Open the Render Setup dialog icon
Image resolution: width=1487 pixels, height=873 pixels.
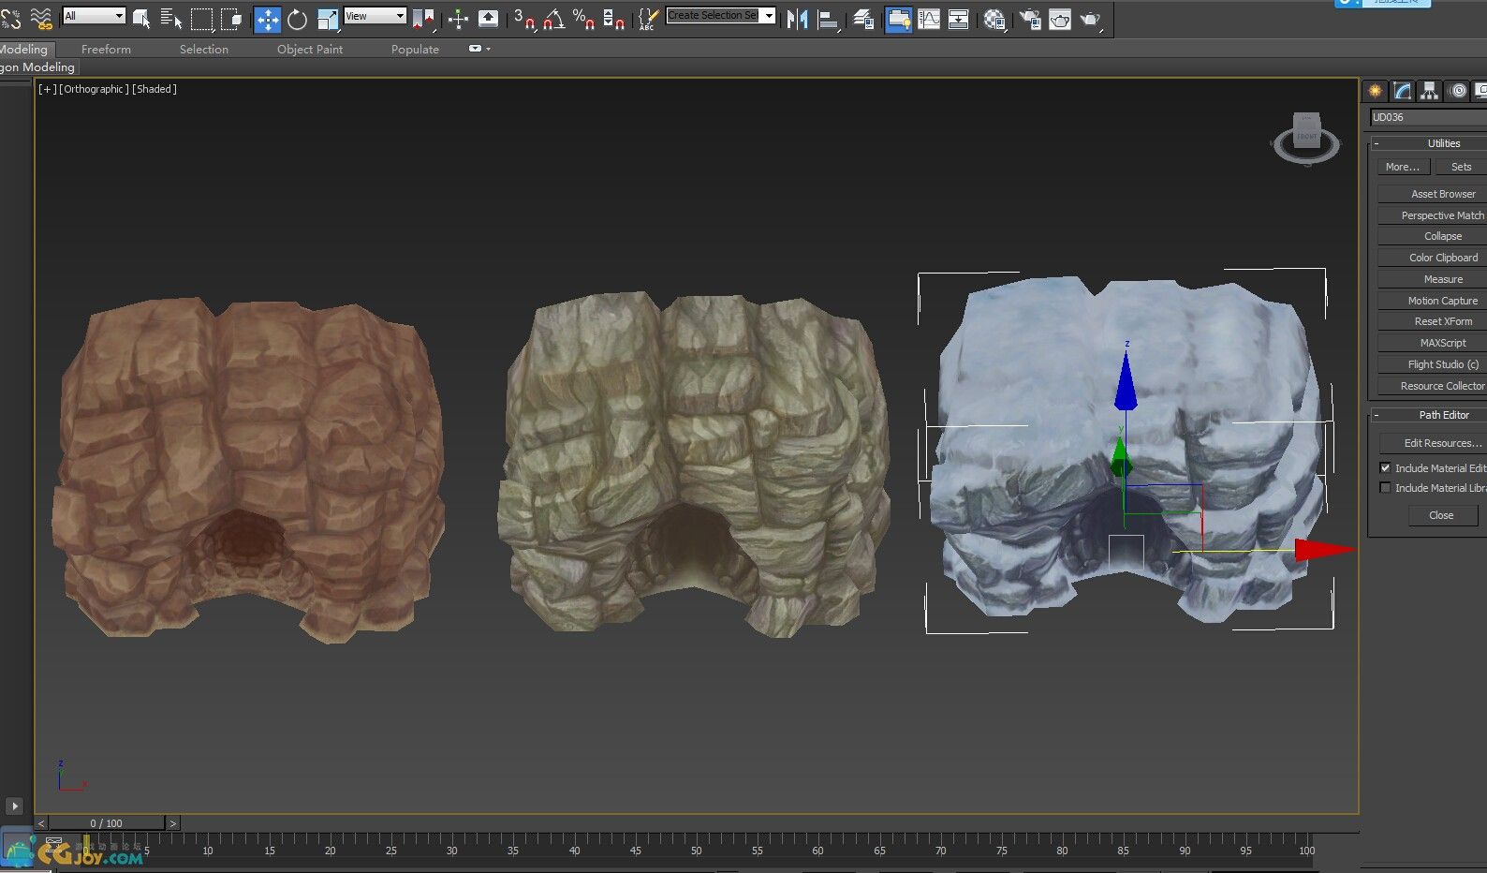pos(1029,19)
